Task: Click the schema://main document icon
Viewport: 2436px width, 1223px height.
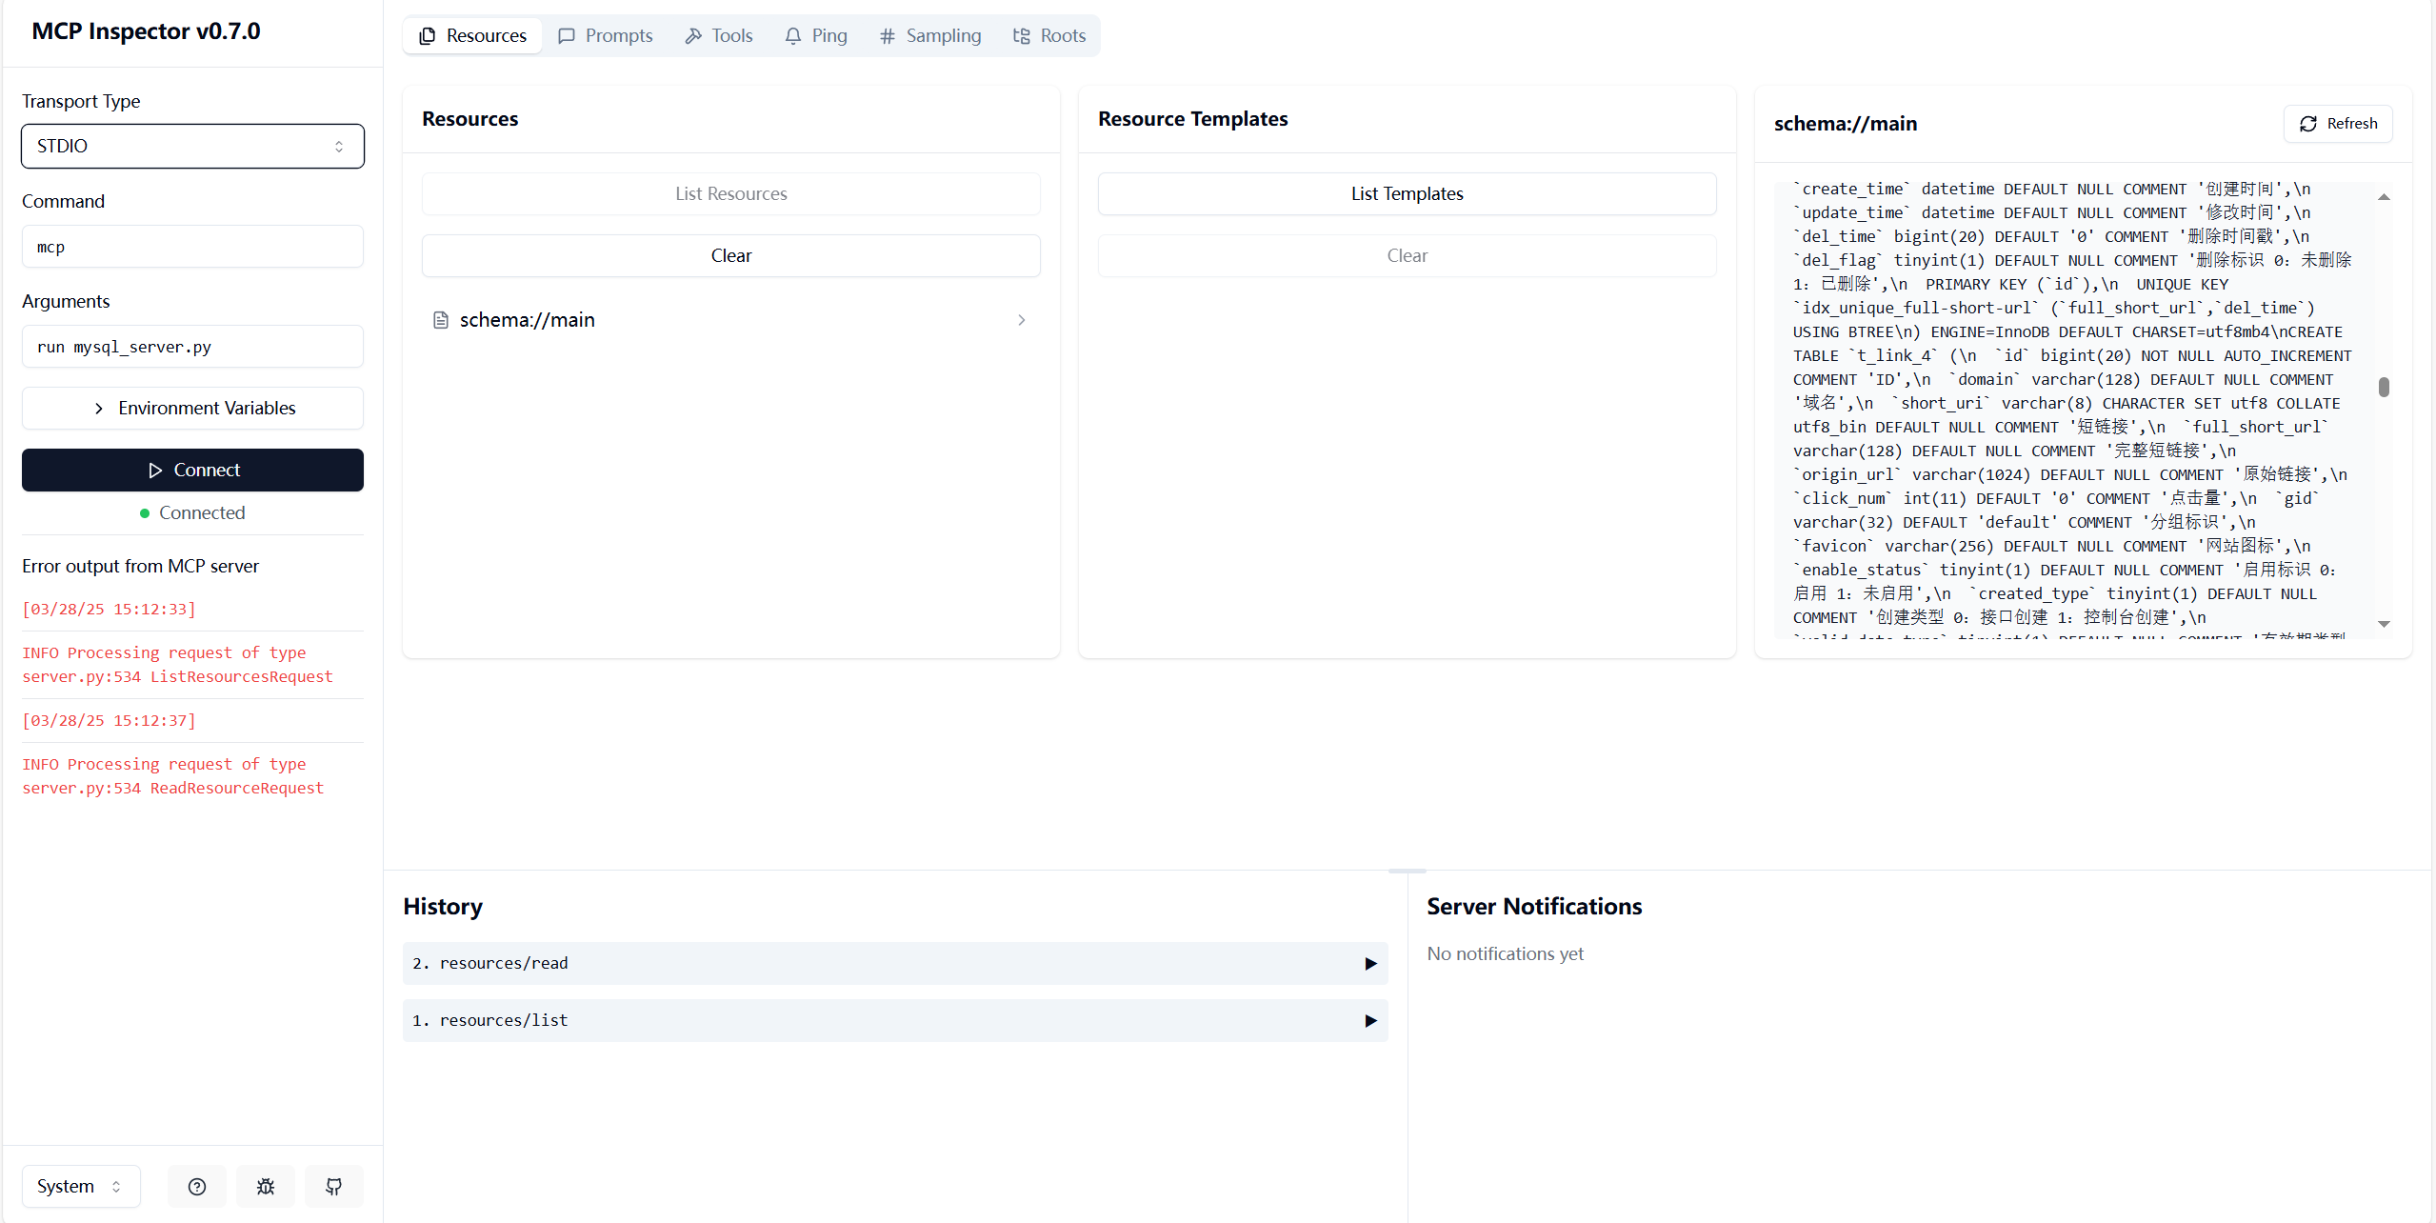Action: click(x=441, y=320)
